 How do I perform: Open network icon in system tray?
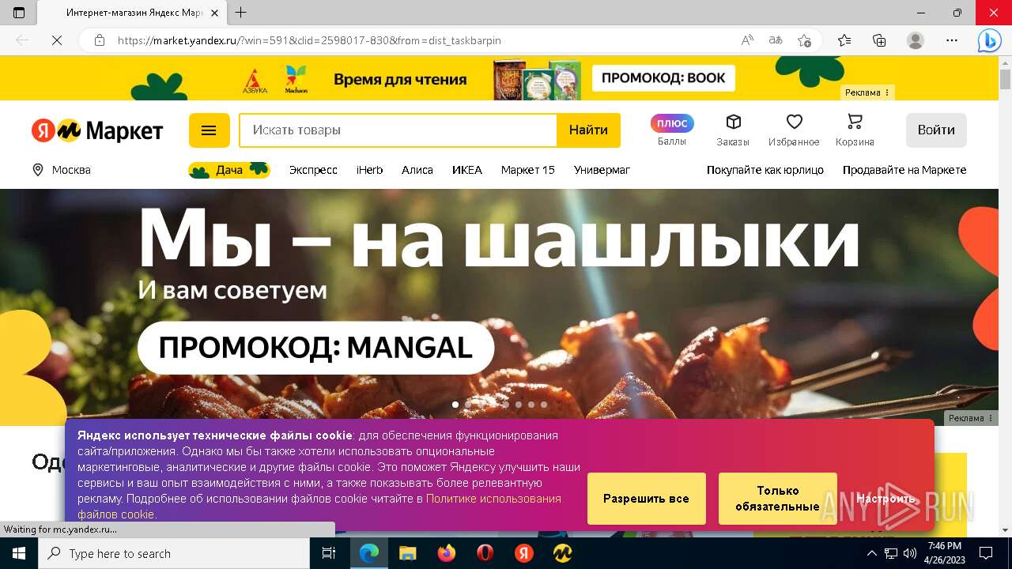(x=891, y=553)
